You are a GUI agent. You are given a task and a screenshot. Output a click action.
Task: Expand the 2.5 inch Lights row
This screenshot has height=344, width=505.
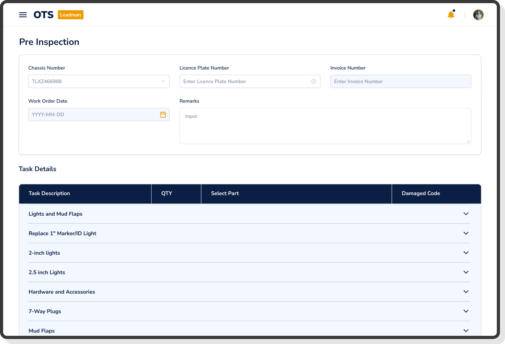(x=466, y=272)
